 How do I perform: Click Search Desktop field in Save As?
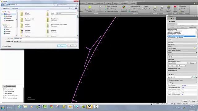point(68,5)
